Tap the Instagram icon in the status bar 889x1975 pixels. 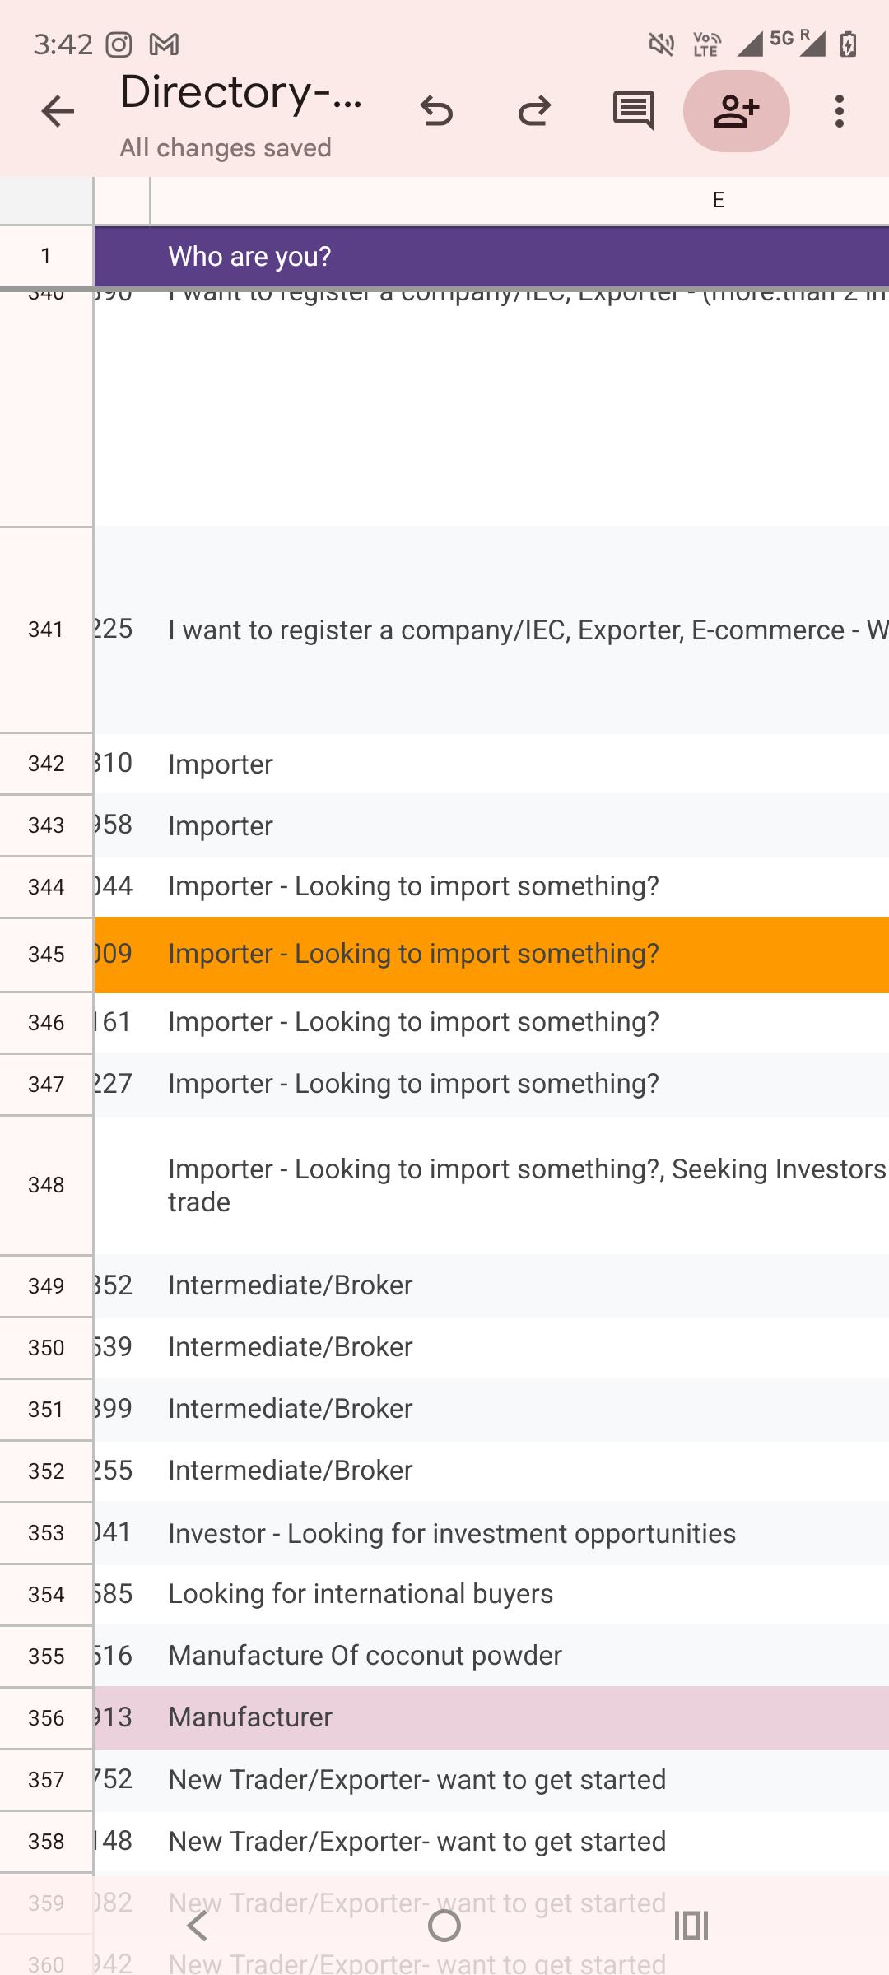pos(119,44)
